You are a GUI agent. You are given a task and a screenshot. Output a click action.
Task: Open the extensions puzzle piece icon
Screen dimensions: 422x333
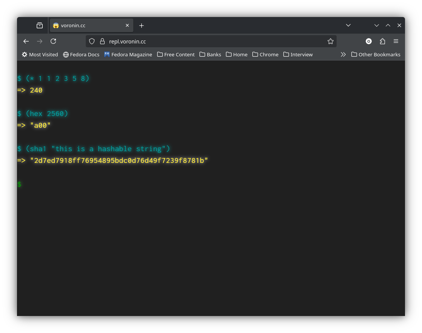click(x=382, y=41)
